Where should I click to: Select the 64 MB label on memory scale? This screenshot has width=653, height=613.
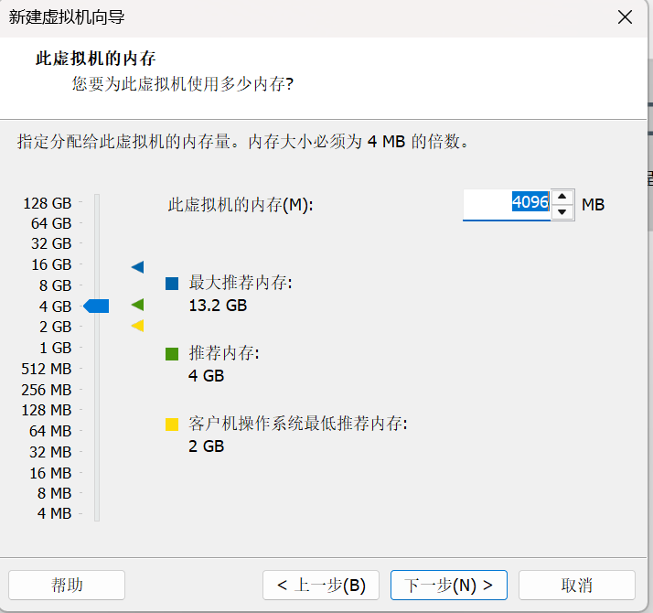(x=50, y=431)
